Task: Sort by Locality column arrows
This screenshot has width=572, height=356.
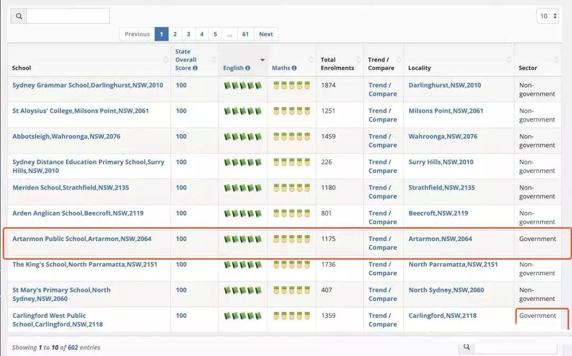Action: coord(510,60)
